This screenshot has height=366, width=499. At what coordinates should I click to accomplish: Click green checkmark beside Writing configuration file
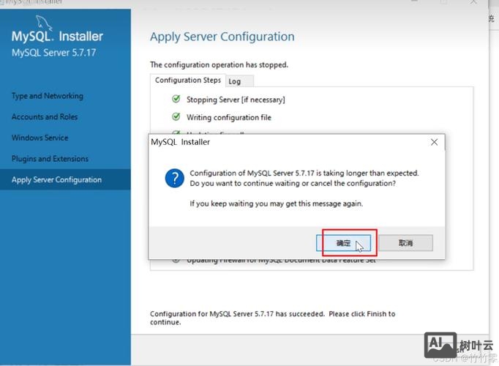click(x=176, y=116)
